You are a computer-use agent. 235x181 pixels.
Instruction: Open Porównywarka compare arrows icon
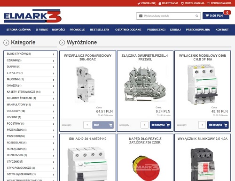(x=208, y=3)
